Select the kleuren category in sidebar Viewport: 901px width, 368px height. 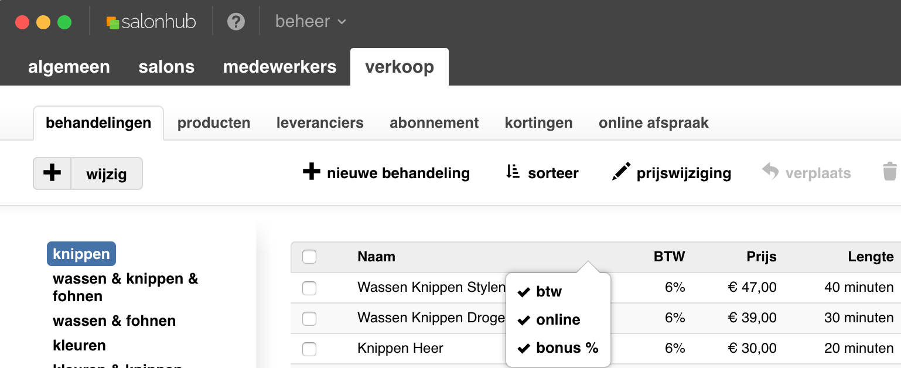click(x=79, y=345)
